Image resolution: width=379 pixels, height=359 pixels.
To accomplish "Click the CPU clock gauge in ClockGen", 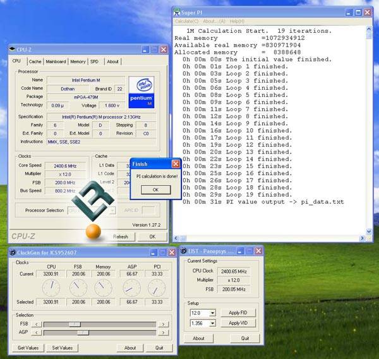I will coord(51,288).
